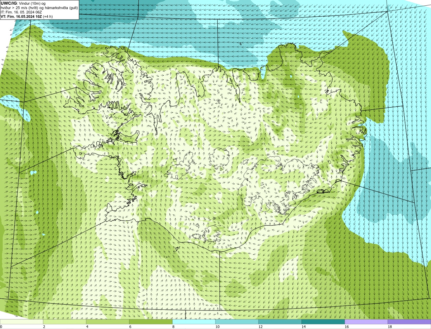Click the "UWC/IG: Vindur (10m) og" title line

tap(23, 3)
